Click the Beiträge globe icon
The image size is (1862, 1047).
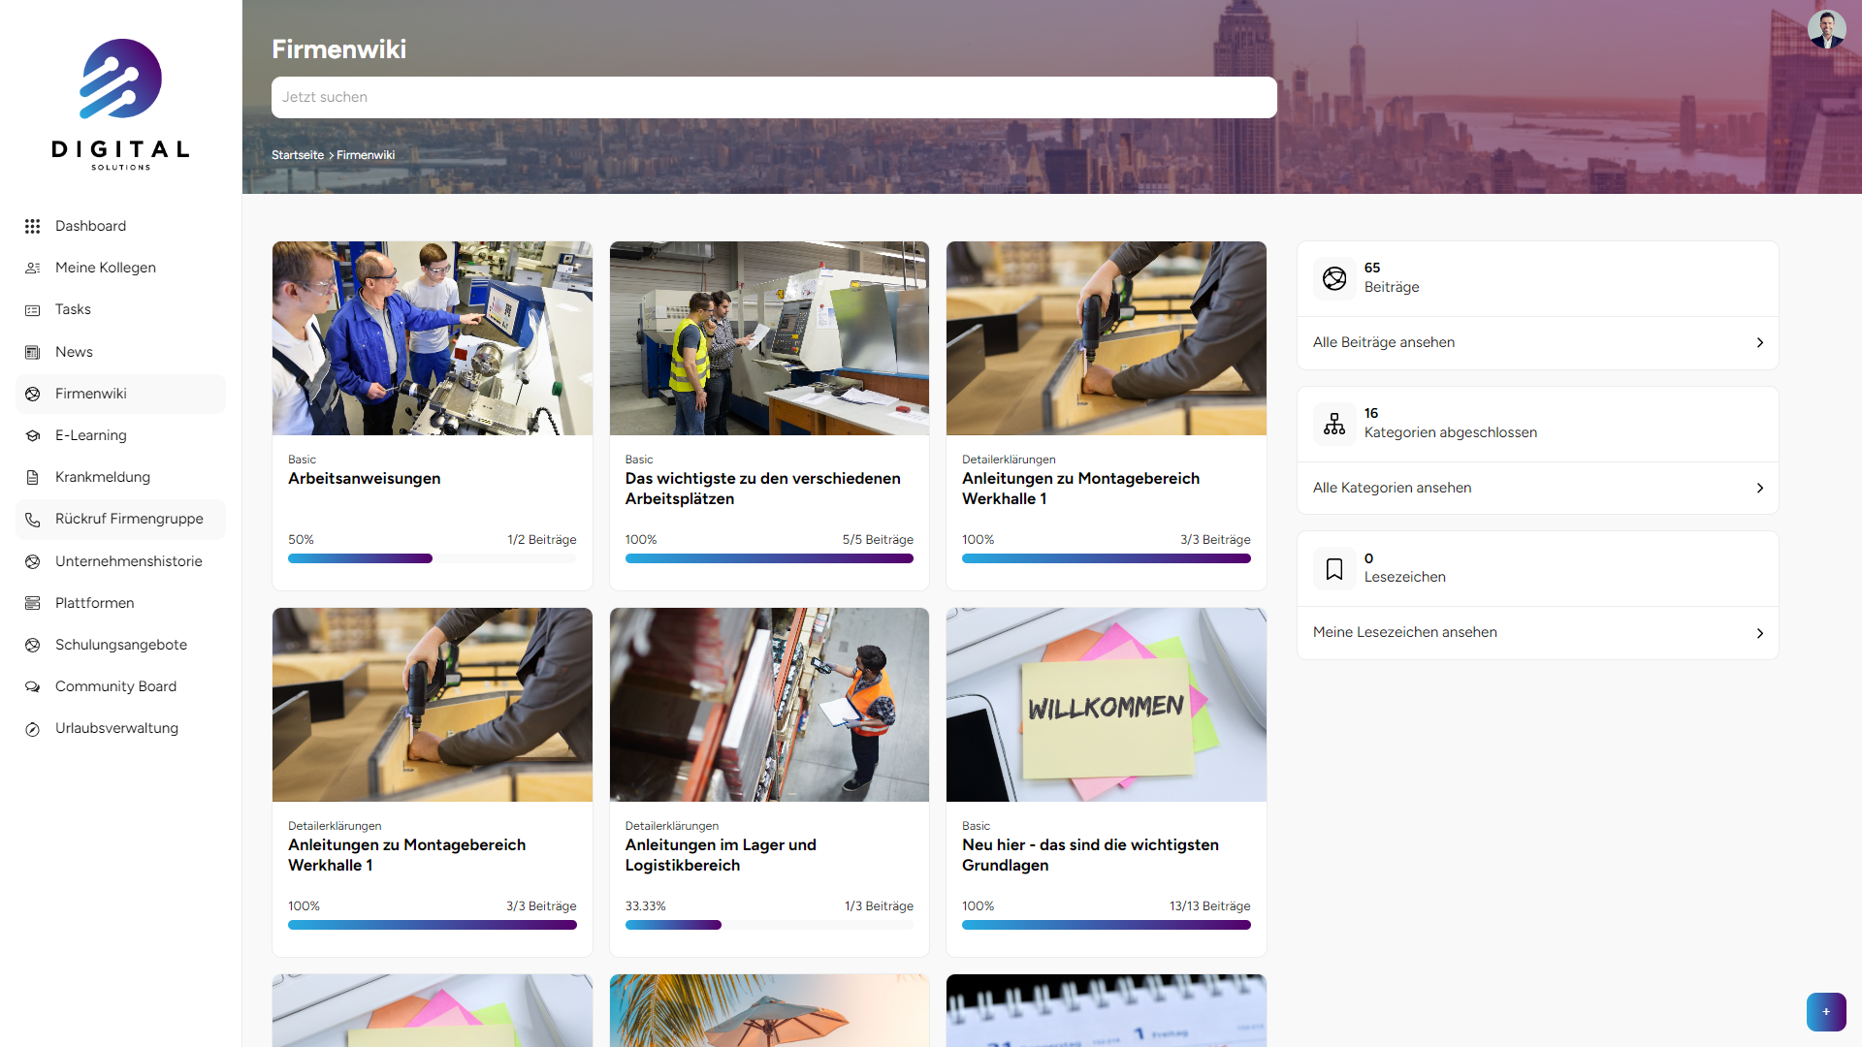point(1334,278)
